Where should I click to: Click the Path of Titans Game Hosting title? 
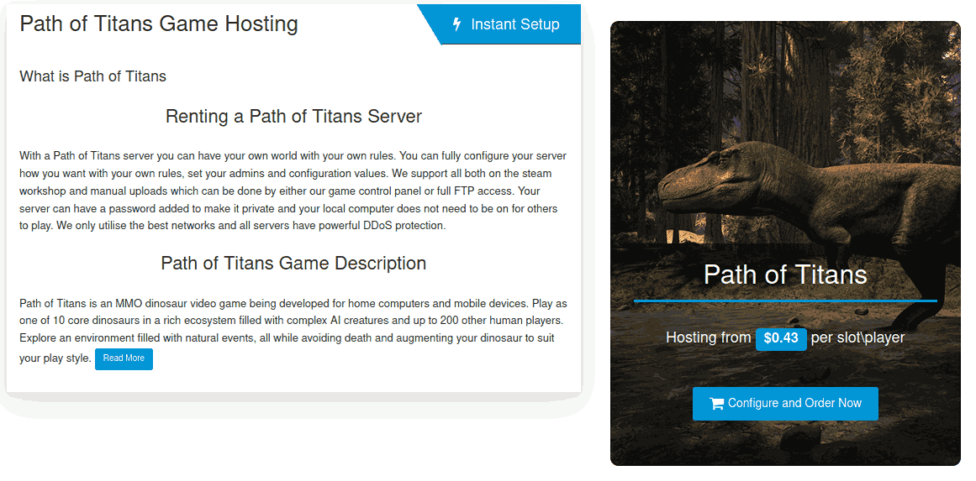pos(159,24)
